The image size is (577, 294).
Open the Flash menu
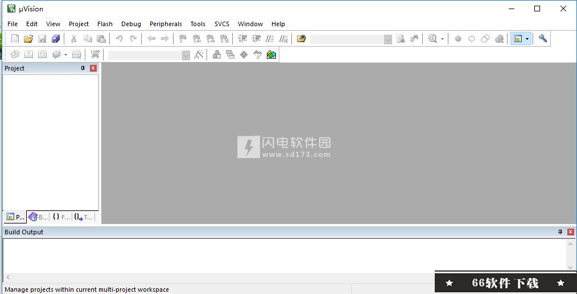(x=105, y=24)
